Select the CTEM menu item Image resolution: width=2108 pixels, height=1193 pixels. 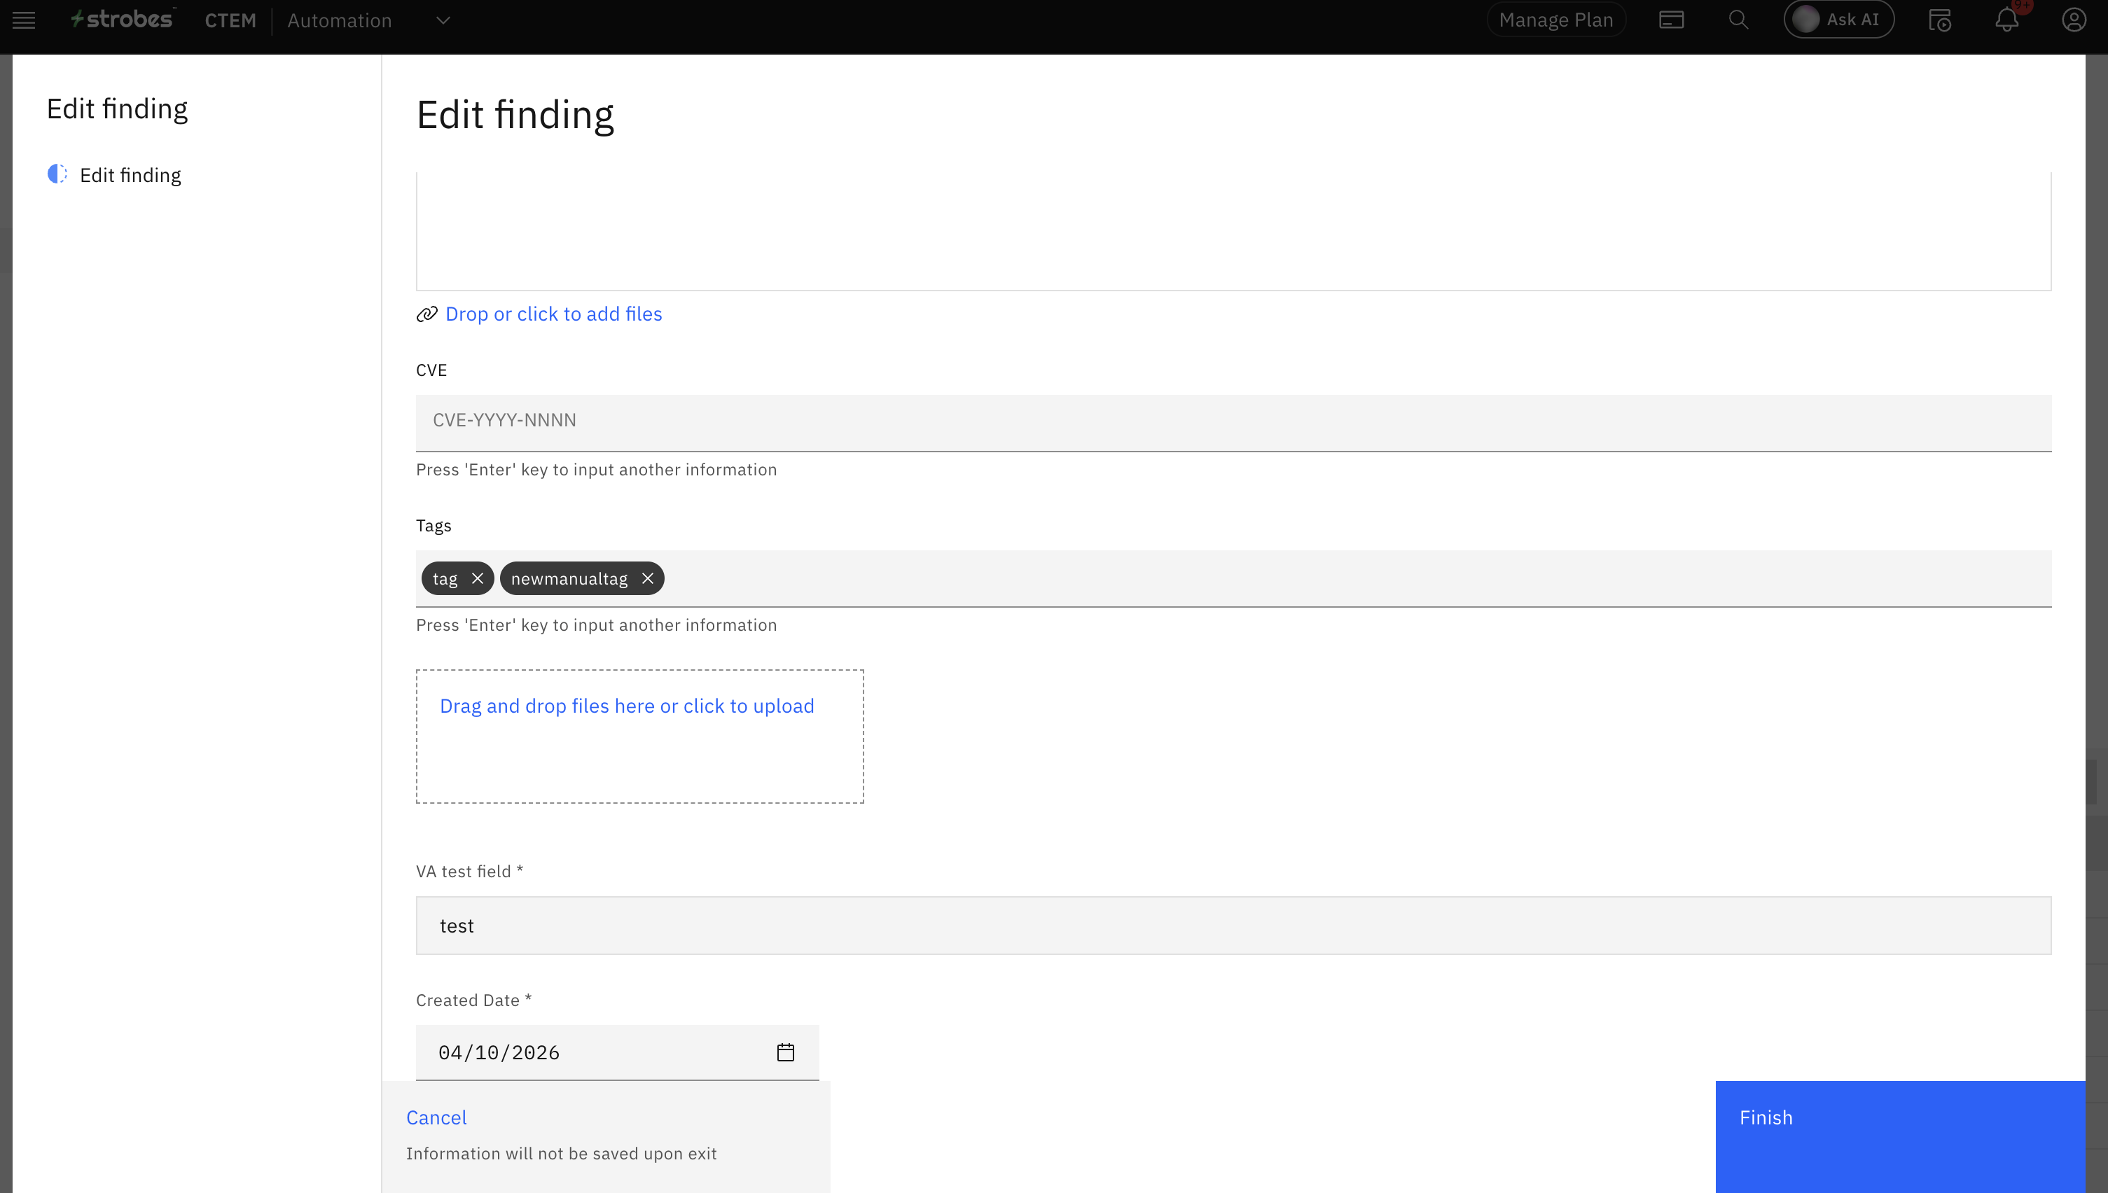pyautogui.click(x=230, y=20)
